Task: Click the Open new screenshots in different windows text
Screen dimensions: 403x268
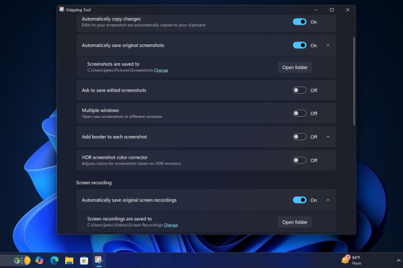Action: pos(122,117)
